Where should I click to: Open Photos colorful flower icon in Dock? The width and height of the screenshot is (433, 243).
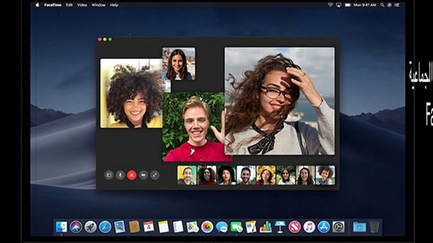[x=207, y=227]
